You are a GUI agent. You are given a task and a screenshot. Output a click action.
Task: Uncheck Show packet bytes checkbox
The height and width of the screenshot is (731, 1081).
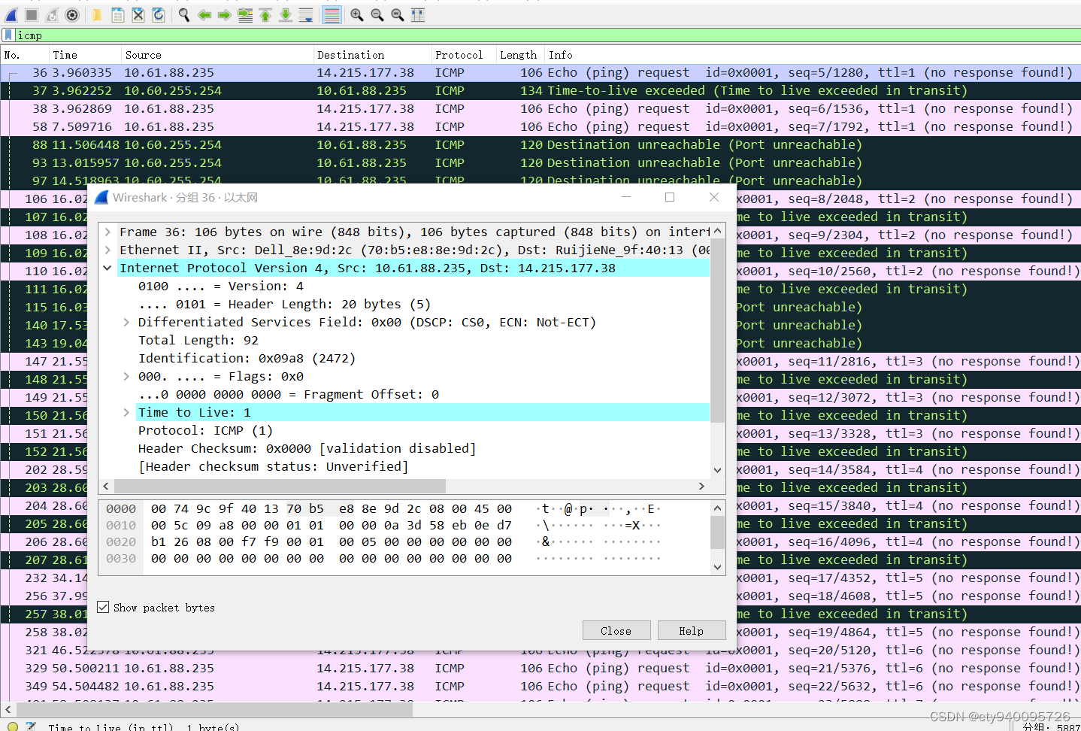tap(103, 607)
